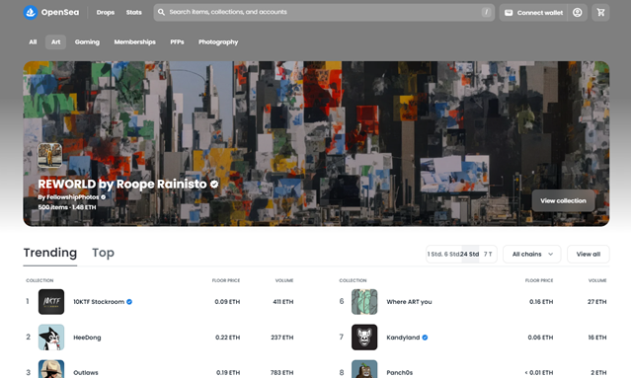Open Kandyland collection avatar
631x378 pixels.
364,337
